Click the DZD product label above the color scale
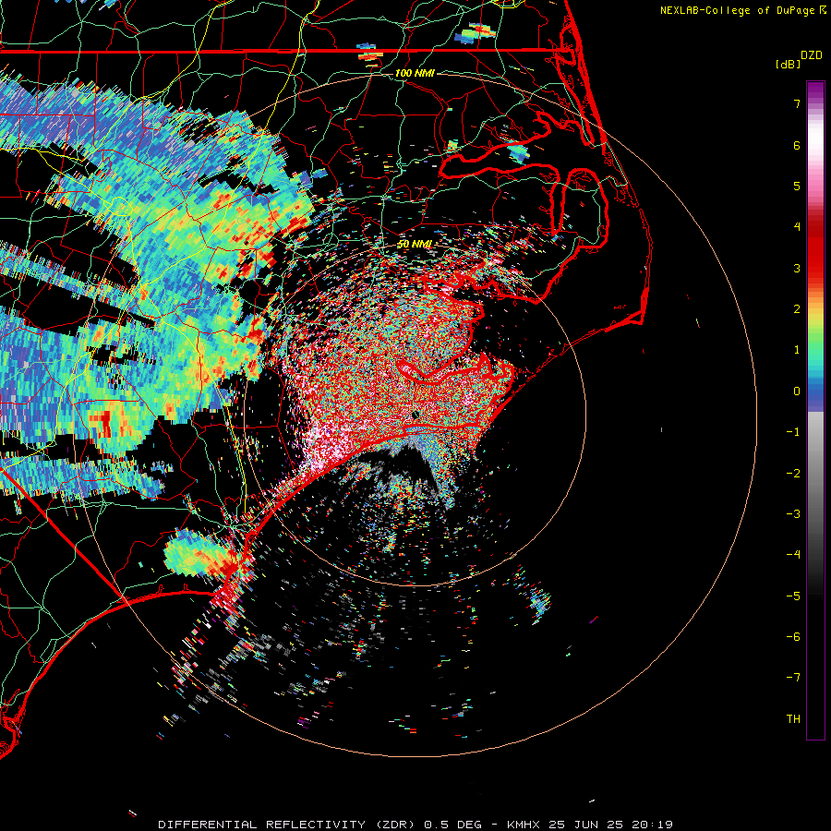The height and width of the screenshot is (831, 831). click(x=812, y=55)
